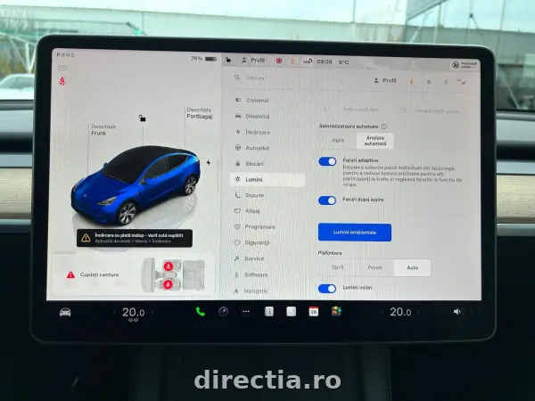
Task: Open the calendar app icon
Action: [x=314, y=311]
